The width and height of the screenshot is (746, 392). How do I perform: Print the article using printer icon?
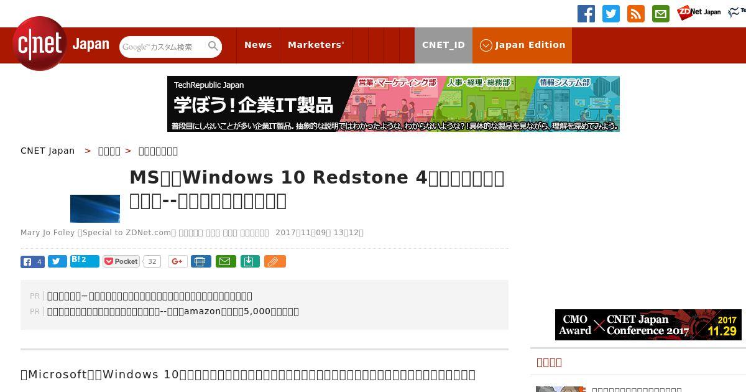(201, 262)
